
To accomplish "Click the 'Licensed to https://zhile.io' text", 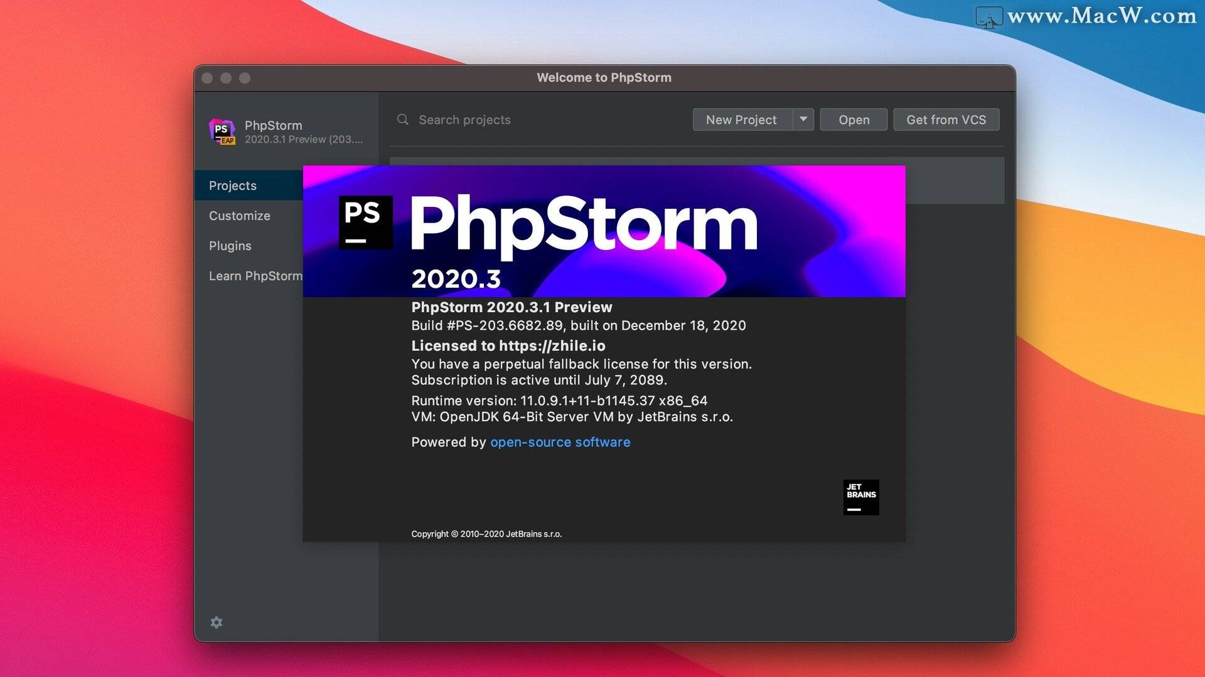I will pyautogui.click(x=508, y=345).
